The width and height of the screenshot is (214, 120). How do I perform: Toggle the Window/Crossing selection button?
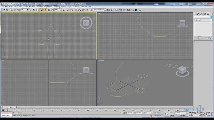(x=41, y=10)
